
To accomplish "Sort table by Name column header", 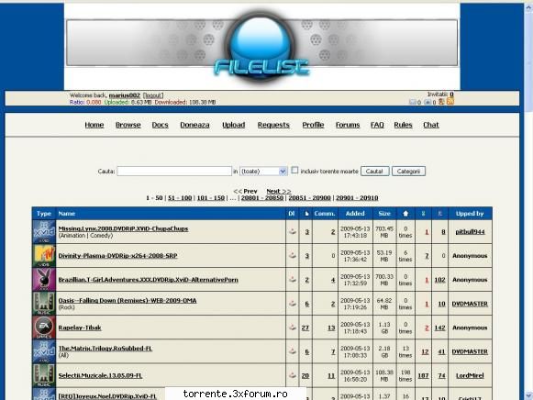I will [67, 214].
